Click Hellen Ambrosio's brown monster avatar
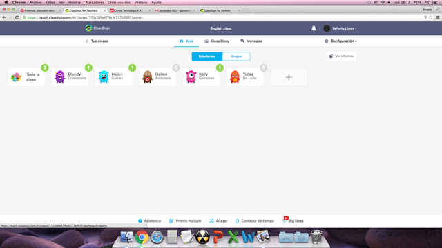This screenshot has height=248, width=442. (x=147, y=76)
